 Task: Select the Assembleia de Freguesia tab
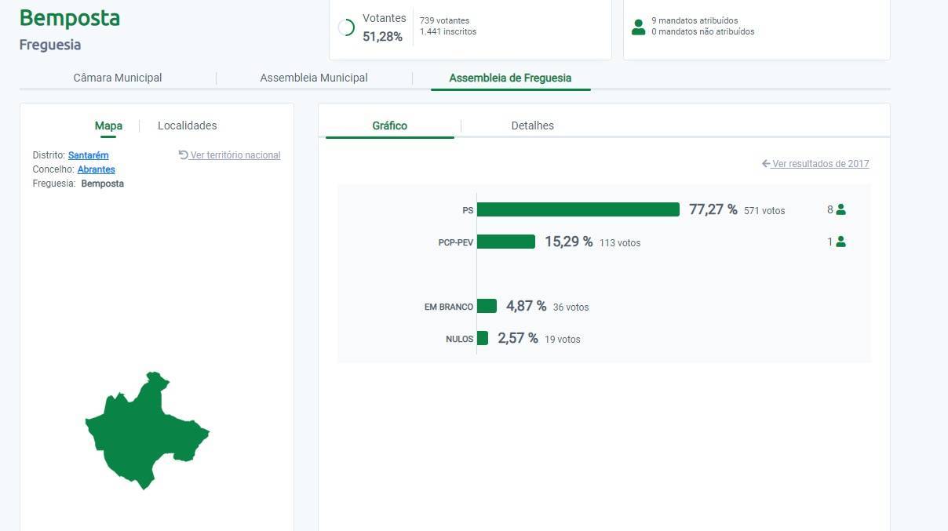(x=510, y=78)
